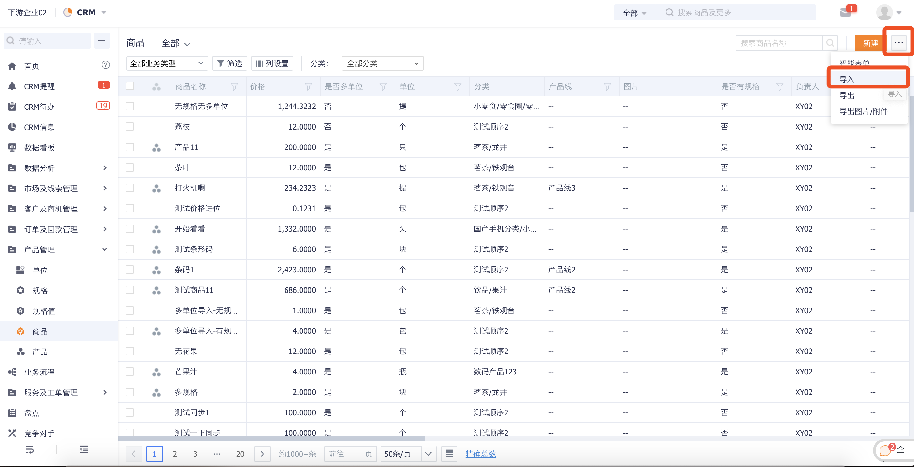The width and height of the screenshot is (914, 467).
Task: Open the help question mark icon
Action: pos(105,65)
